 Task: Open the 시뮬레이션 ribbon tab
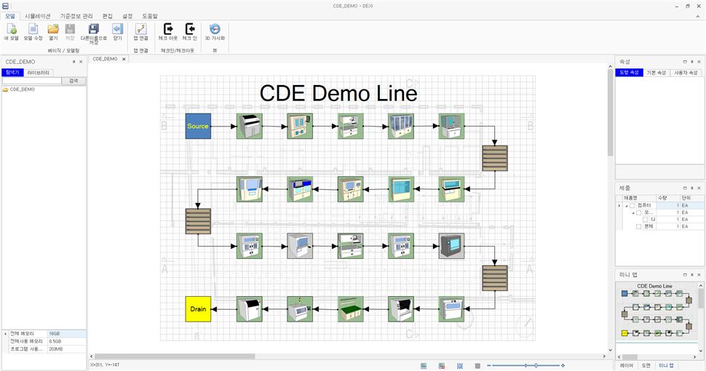click(38, 15)
